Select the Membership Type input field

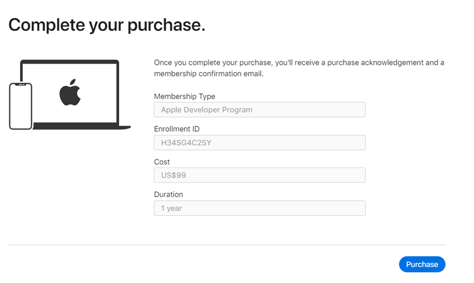[x=259, y=110]
